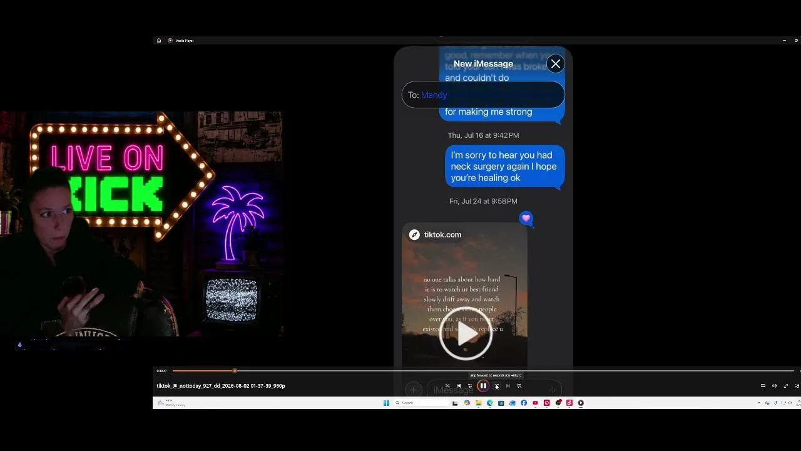Select the neck surgery message bubble
This screenshot has height=451, width=801.
pyautogui.click(x=504, y=167)
